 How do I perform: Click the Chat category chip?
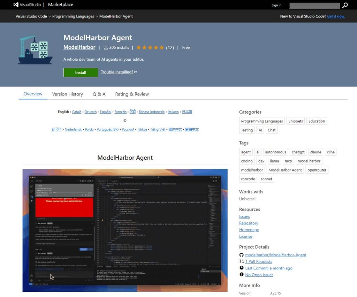pos(272,130)
